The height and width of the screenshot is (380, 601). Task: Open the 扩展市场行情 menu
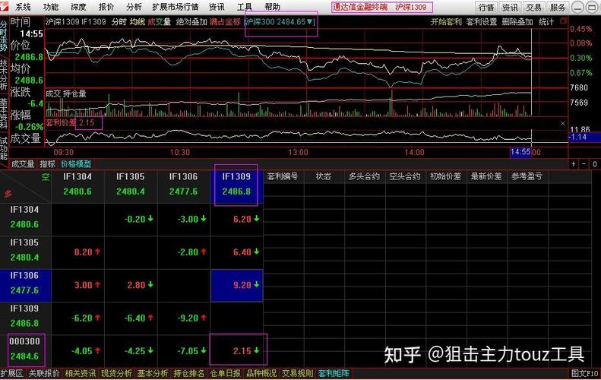pyautogui.click(x=176, y=7)
